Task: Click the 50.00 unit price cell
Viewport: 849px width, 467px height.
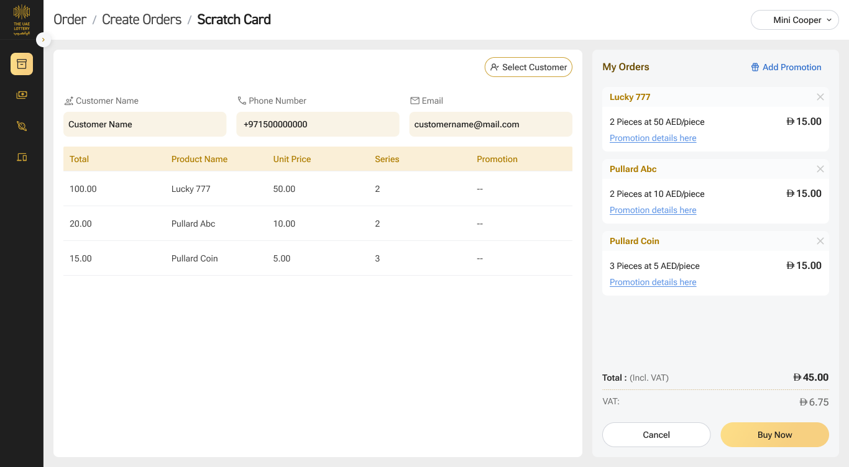Action: [285, 189]
